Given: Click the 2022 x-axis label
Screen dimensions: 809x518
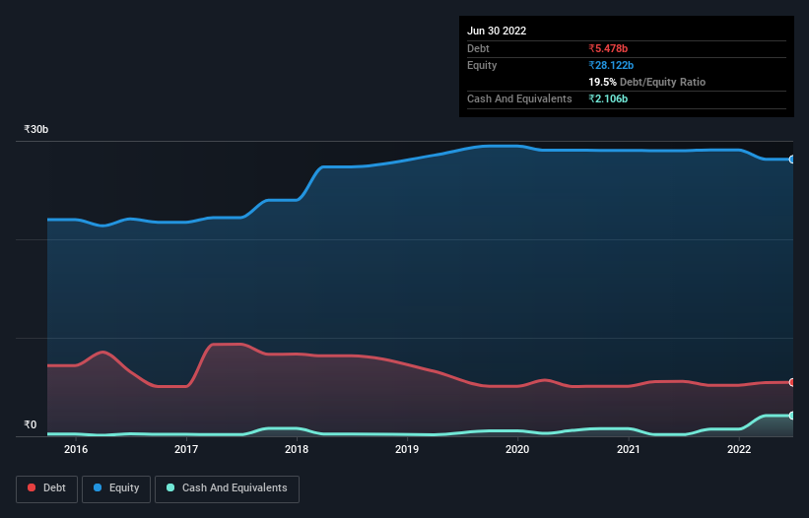Looking at the screenshot, I should click(x=739, y=449).
